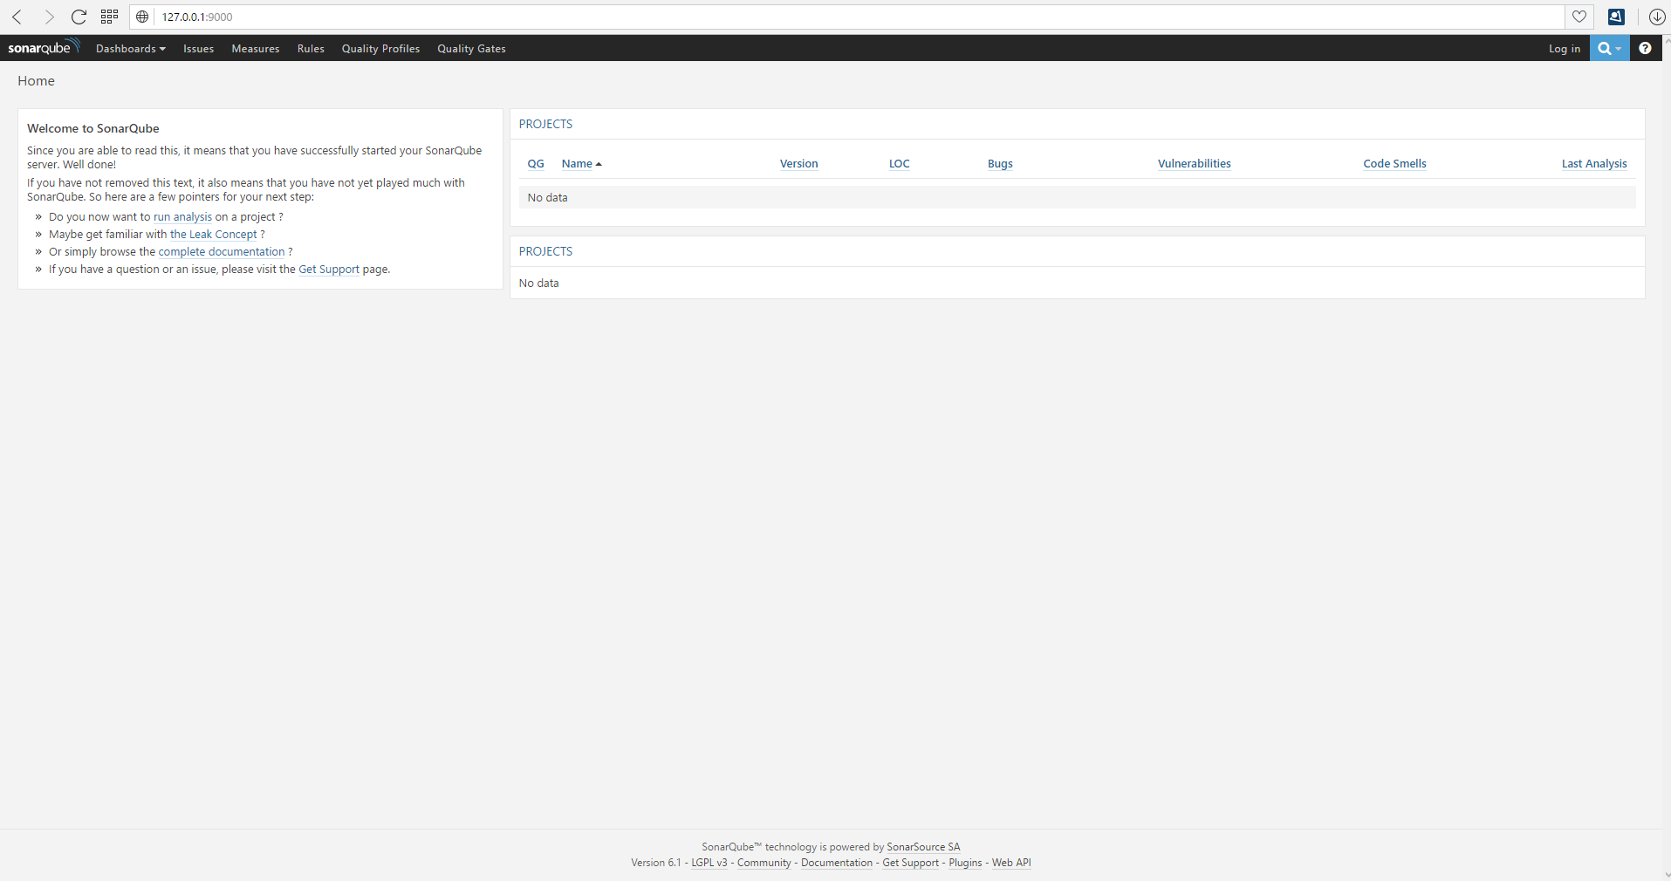Open the Quality Profiles menu item

pos(380,49)
